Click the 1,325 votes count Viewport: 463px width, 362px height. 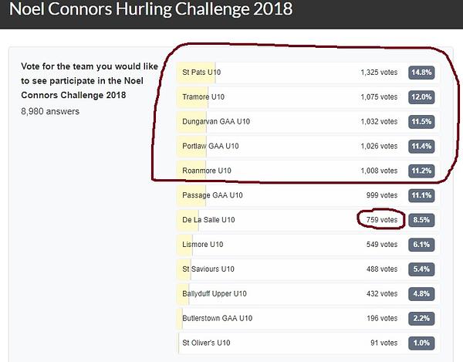click(x=379, y=73)
